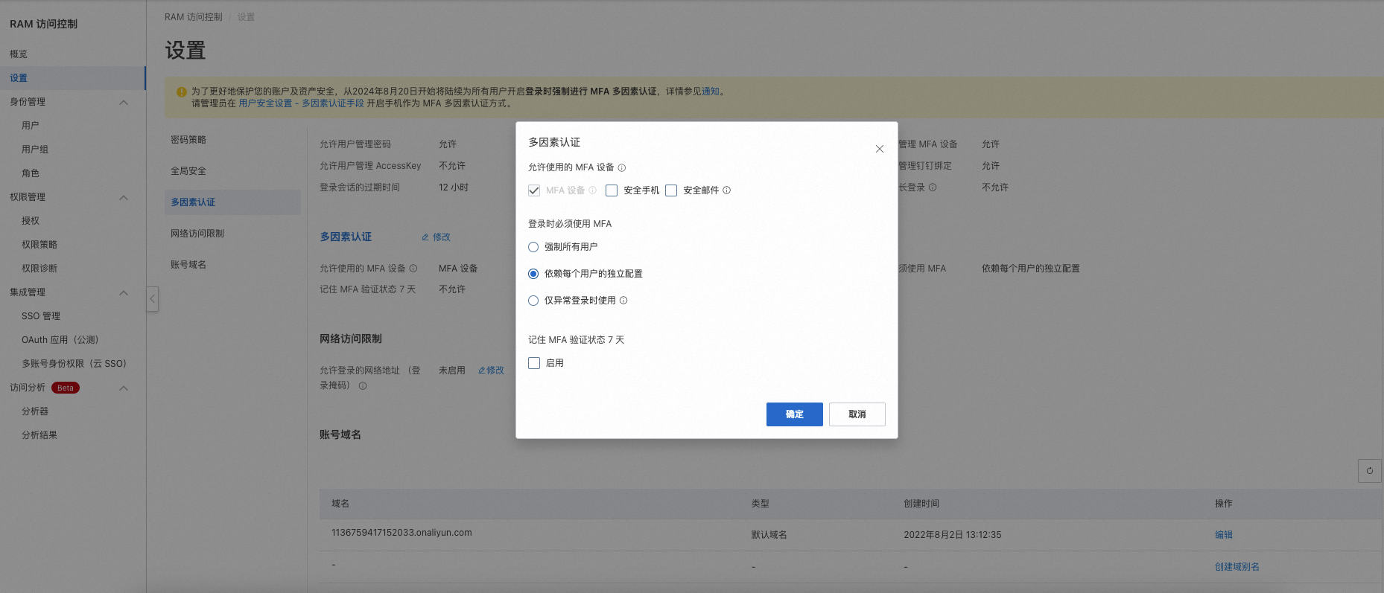
Task: Enable the 安全邮件 checkbox
Action: [671, 190]
